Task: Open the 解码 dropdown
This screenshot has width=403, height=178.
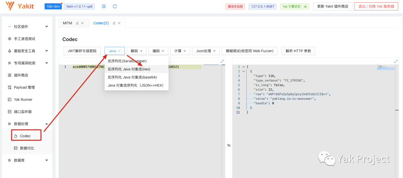Action: pos(137,51)
